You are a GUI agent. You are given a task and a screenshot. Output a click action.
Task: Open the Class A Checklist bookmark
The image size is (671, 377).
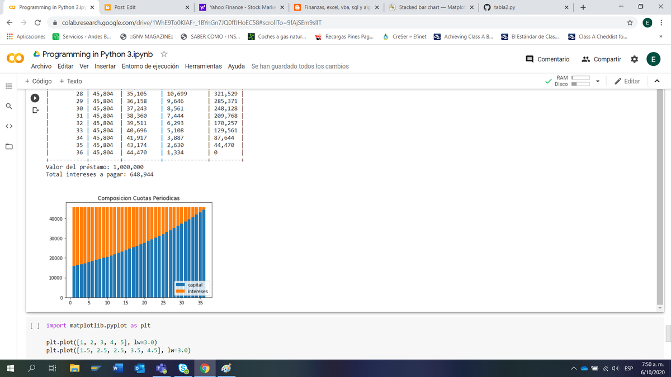(597, 37)
